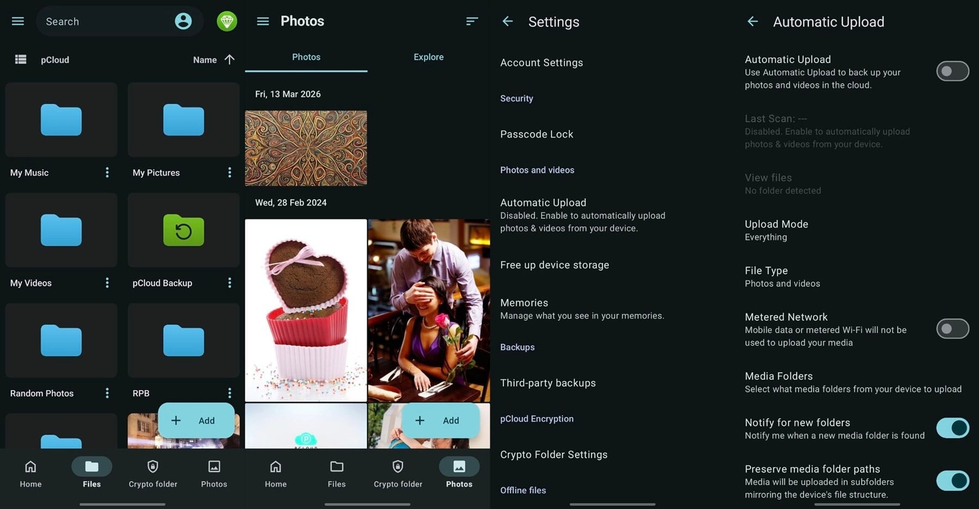Open mandala pattern photo from 13 Mar 2026

pos(306,148)
